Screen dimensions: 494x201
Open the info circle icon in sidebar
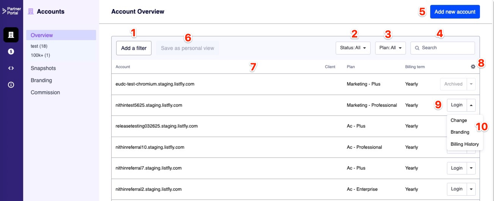(x=11, y=85)
